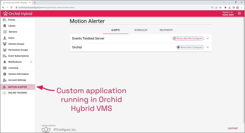The width and height of the screenshot is (245, 133).
Task: Open the hamburger menu in header
Action: [x=239, y=13]
